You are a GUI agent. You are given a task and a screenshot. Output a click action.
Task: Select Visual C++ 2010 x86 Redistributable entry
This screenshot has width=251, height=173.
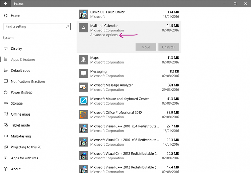(129, 142)
